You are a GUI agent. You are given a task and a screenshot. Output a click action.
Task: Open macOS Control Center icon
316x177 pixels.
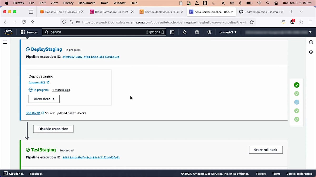[x=276, y=3]
